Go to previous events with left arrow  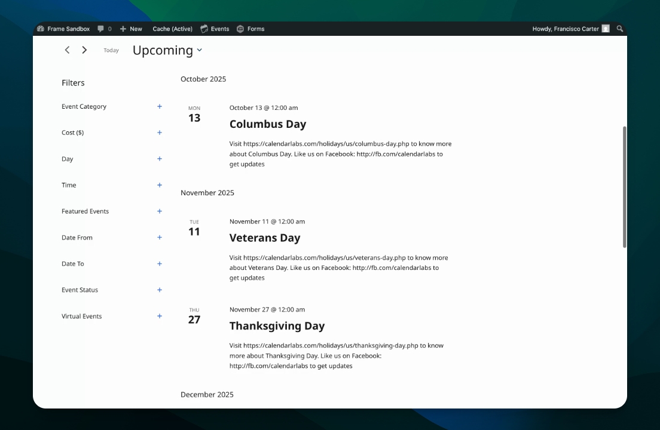click(x=67, y=50)
